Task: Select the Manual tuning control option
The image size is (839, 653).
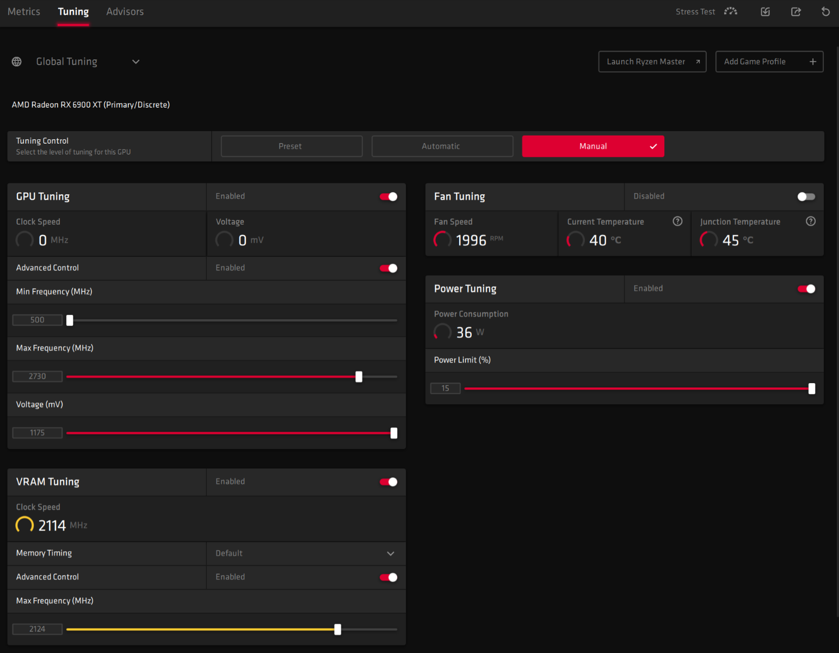Action: click(593, 146)
